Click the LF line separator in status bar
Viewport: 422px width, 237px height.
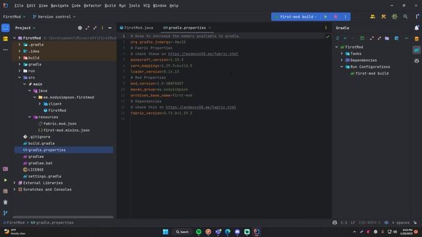(353, 223)
